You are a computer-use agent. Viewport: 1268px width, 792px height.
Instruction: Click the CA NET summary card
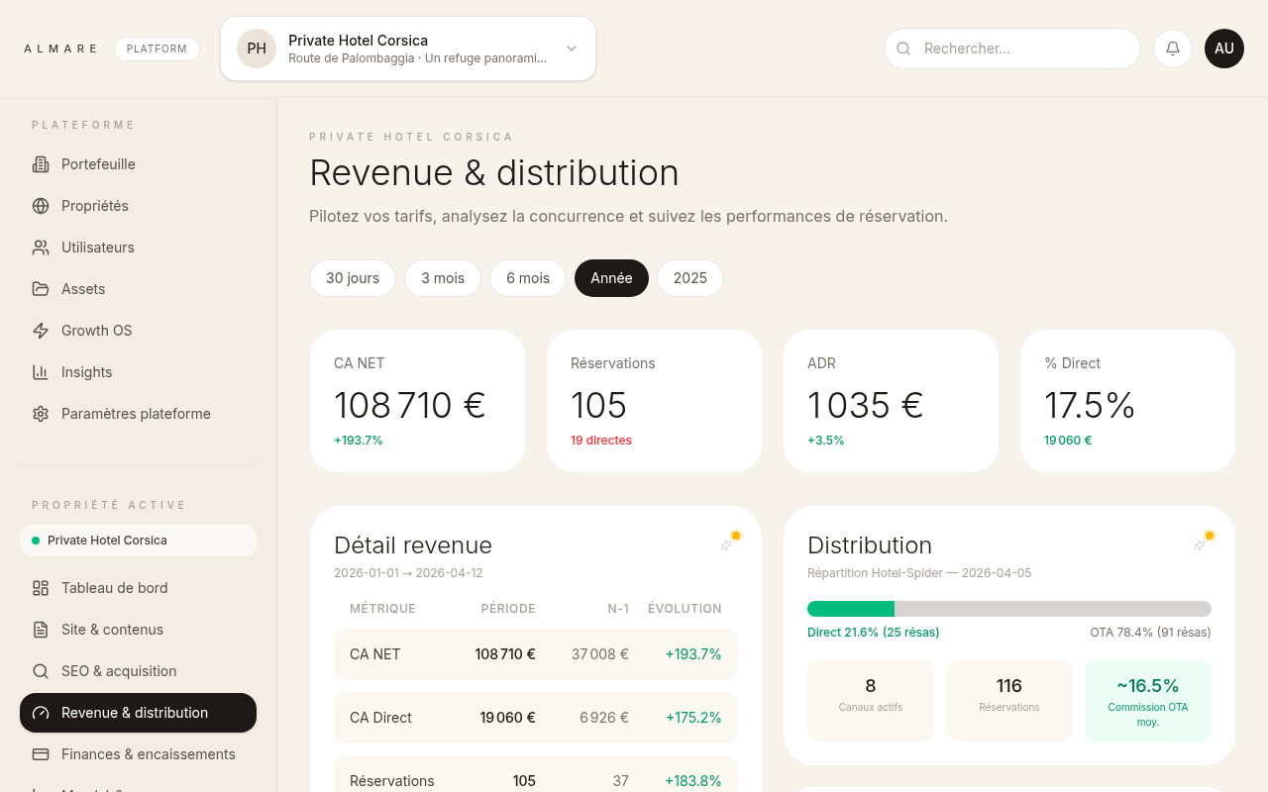(417, 401)
